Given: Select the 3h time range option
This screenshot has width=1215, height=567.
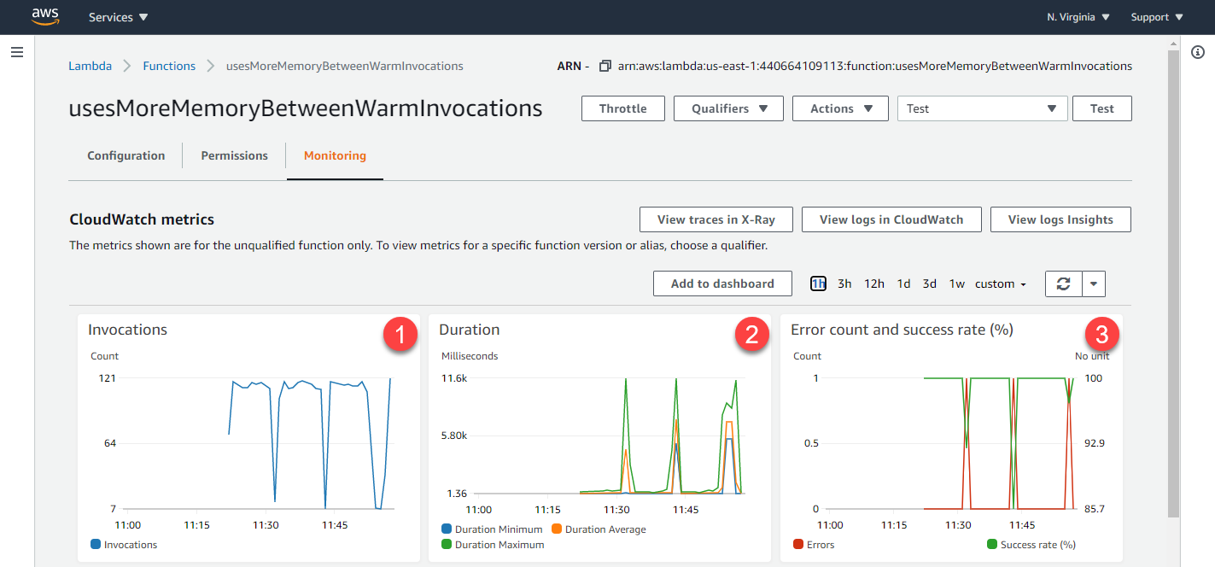Looking at the screenshot, I should point(844,283).
